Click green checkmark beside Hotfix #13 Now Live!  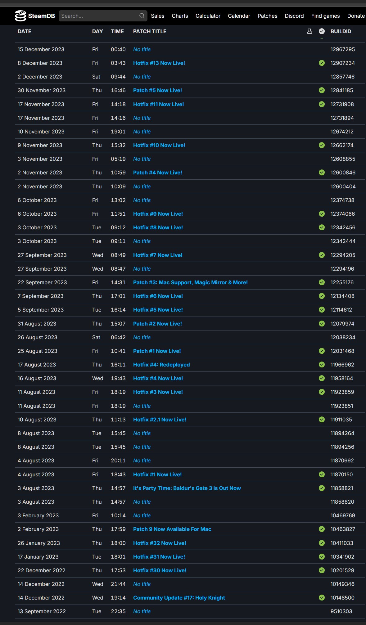point(322,63)
